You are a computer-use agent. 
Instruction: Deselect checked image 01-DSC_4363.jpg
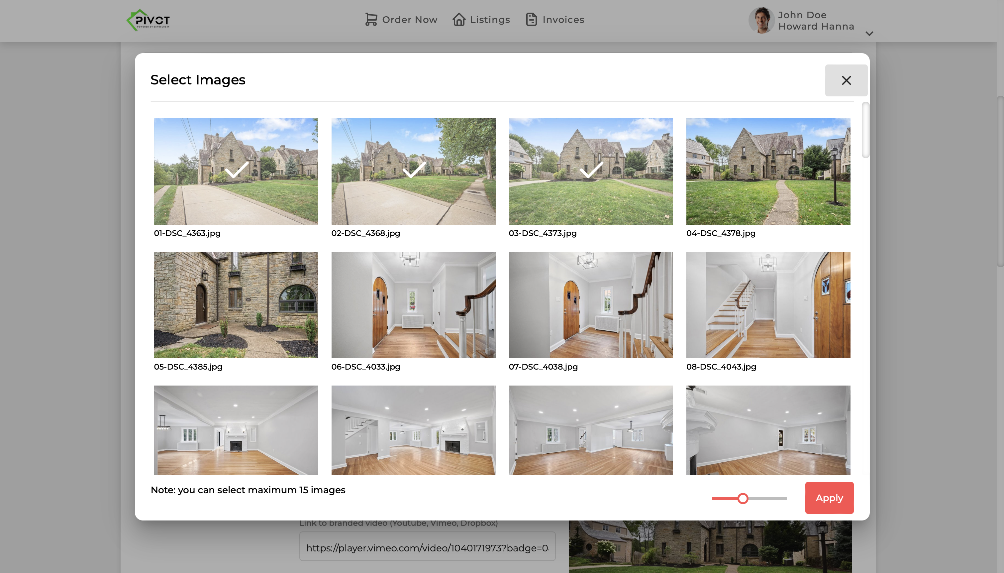pos(236,171)
